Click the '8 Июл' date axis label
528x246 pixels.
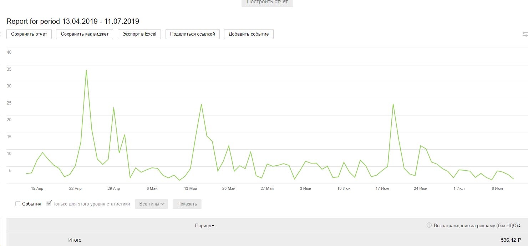tap(497, 188)
